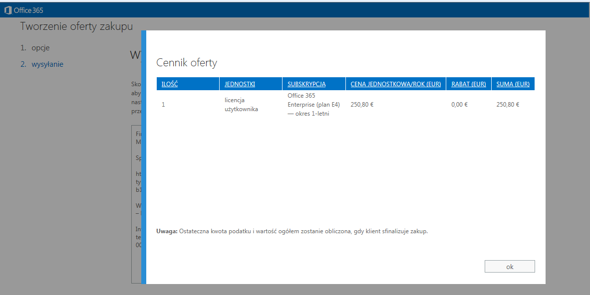Click the 'Uwaga:' tax note text
Screen dimensions: 590x295
click(292, 231)
